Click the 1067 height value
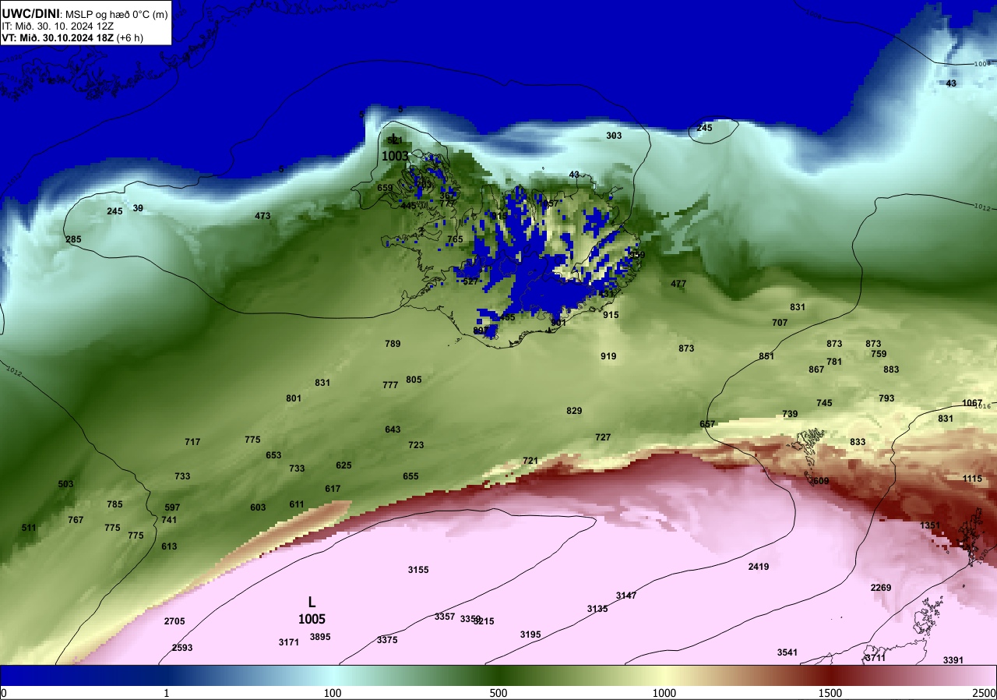The width and height of the screenshot is (997, 700). pos(972,403)
